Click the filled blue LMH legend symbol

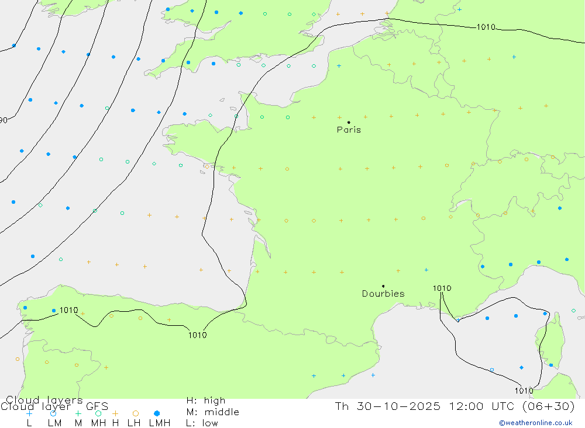pyautogui.click(x=157, y=413)
